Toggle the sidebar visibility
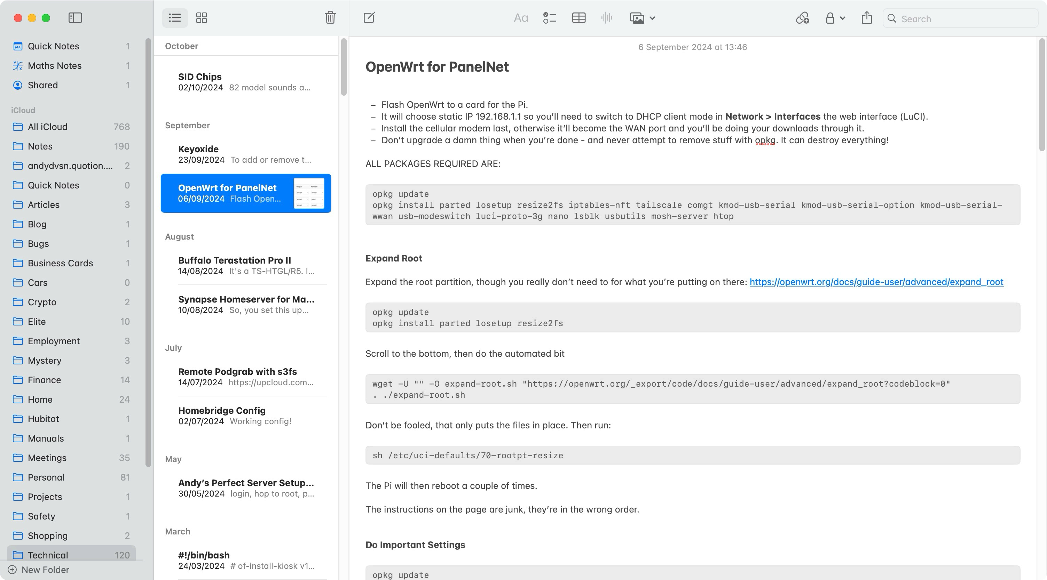The height and width of the screenshot is (580, 1047). click(75, 18)
